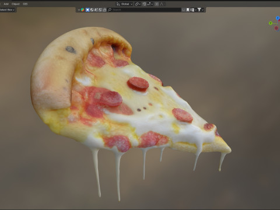Open the Select Box tool dropdown
Screen dimensions: 280x210
(x=8, y=10)
